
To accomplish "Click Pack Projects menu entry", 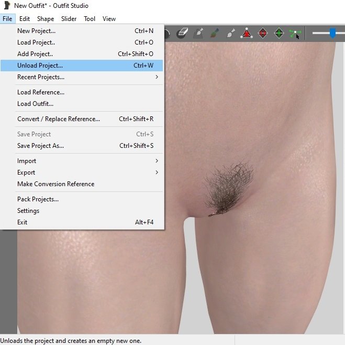I will 38,199.
